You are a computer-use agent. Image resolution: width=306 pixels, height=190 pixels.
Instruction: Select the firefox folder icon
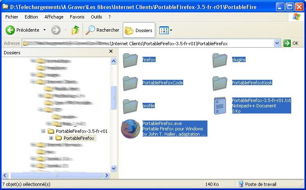[x=130, y=60]
